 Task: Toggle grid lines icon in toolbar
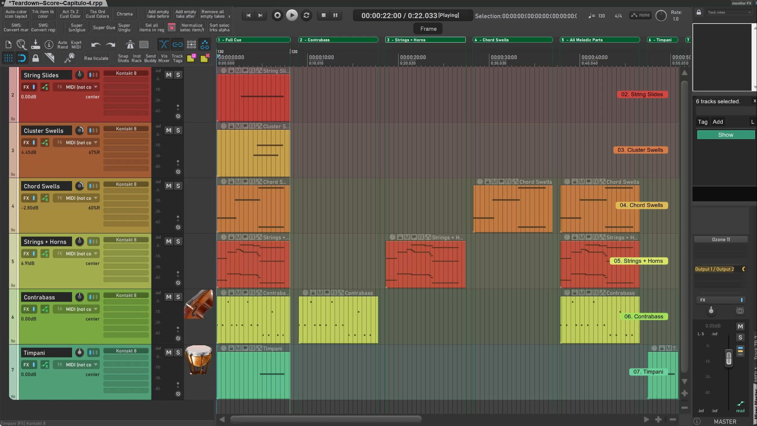(8, 58)
